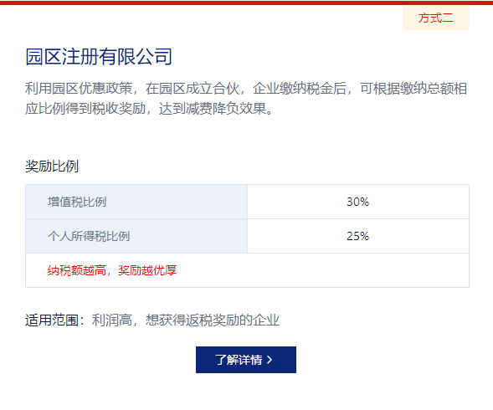Click the second description line 应比例得到税收奖励
Screen dimensions: 493x410
149,109
